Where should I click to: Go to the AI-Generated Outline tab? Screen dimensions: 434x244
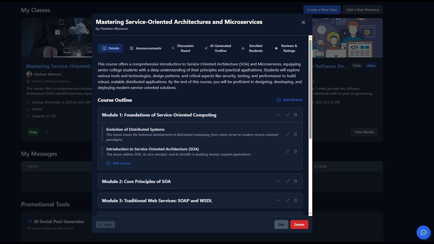pyautogui.click(x=218, y=48)
